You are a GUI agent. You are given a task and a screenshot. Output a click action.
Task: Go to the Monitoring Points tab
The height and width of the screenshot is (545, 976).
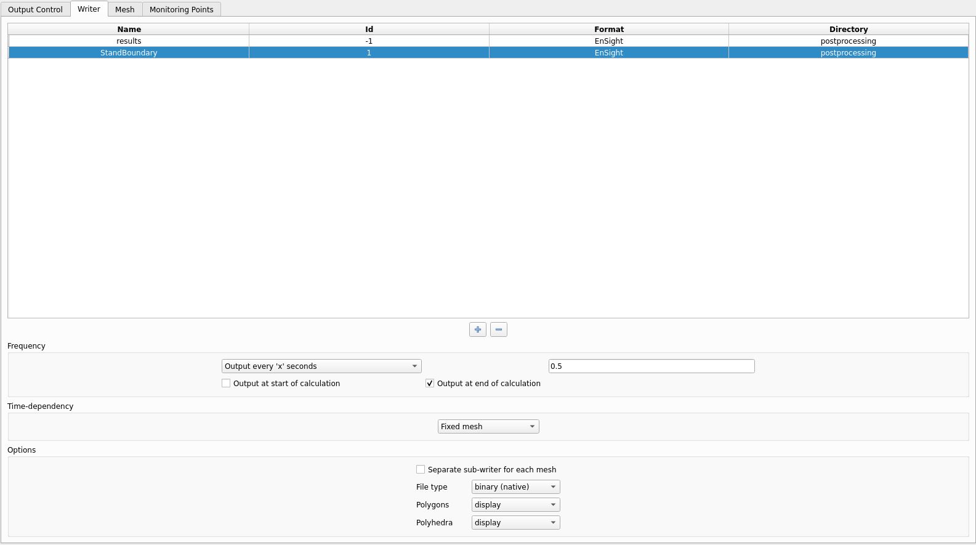click(x=181, y=9)
